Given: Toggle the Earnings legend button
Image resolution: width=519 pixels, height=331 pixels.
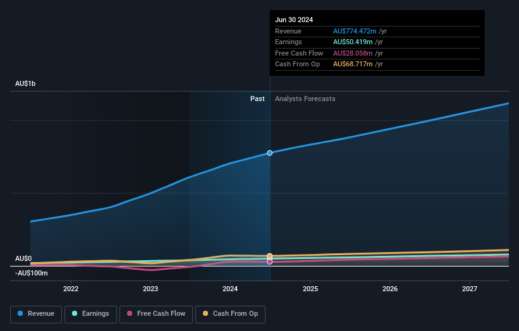Looking at the screenshot, I should point(90,314).
